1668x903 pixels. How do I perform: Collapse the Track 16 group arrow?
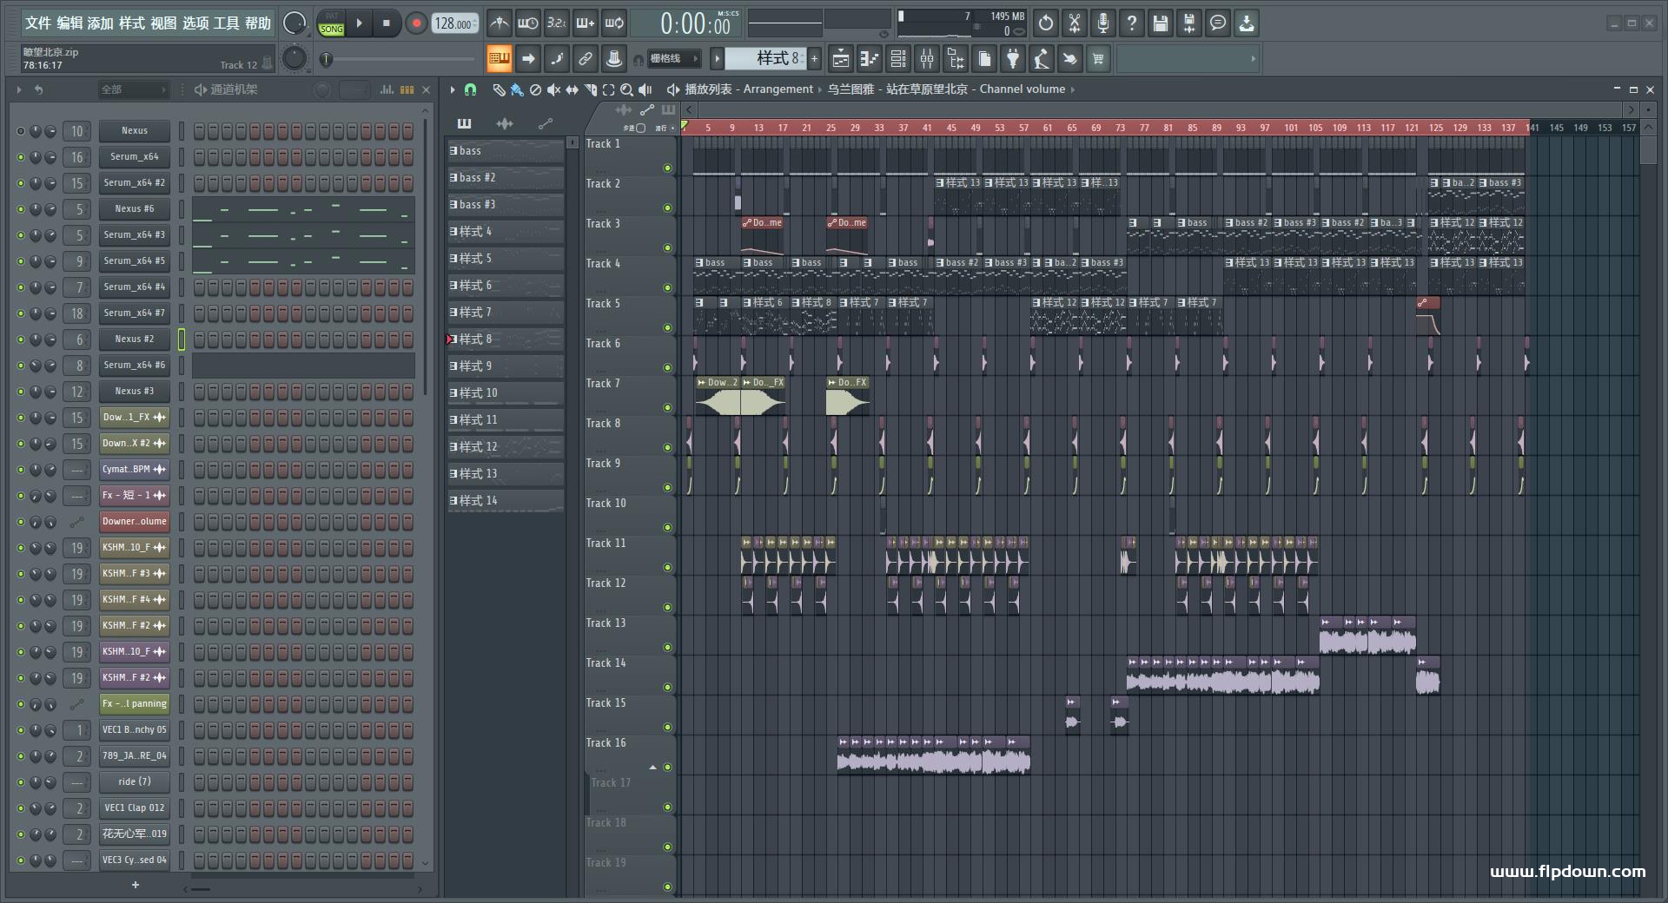pyautogui.click(x=653, y=768)
